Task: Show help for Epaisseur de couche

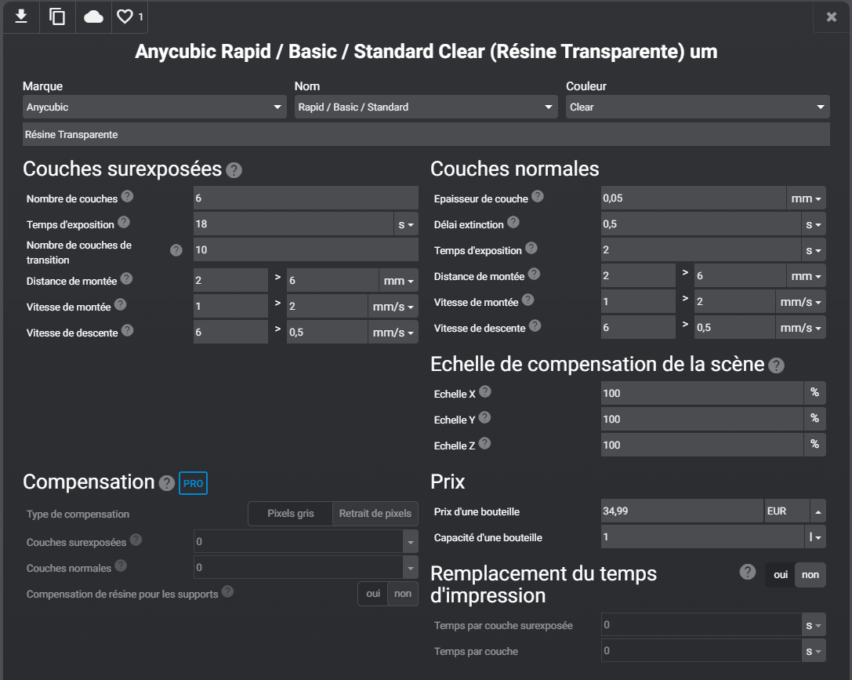Action: (538, 197)
